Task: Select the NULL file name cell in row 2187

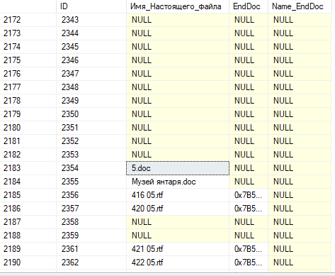Action: pyautogui.click(x=178, y=222)
